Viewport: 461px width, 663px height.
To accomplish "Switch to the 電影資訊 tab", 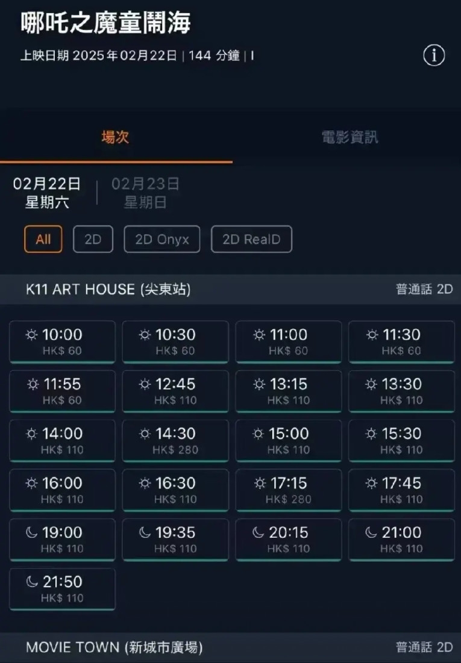I will [x=350, y=137].
